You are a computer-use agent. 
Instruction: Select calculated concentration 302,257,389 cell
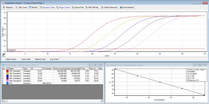click(73, 71)
